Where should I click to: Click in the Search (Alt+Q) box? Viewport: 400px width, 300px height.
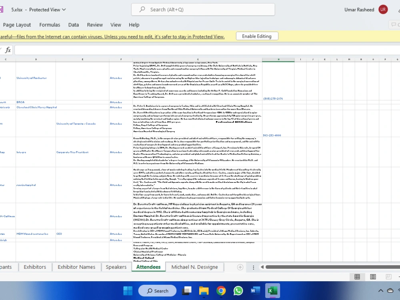[203, 10]
